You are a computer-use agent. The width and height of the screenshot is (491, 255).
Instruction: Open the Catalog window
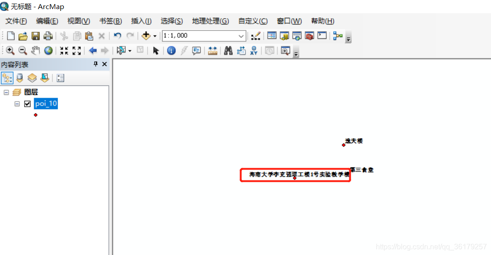click(x=284, y=36)
